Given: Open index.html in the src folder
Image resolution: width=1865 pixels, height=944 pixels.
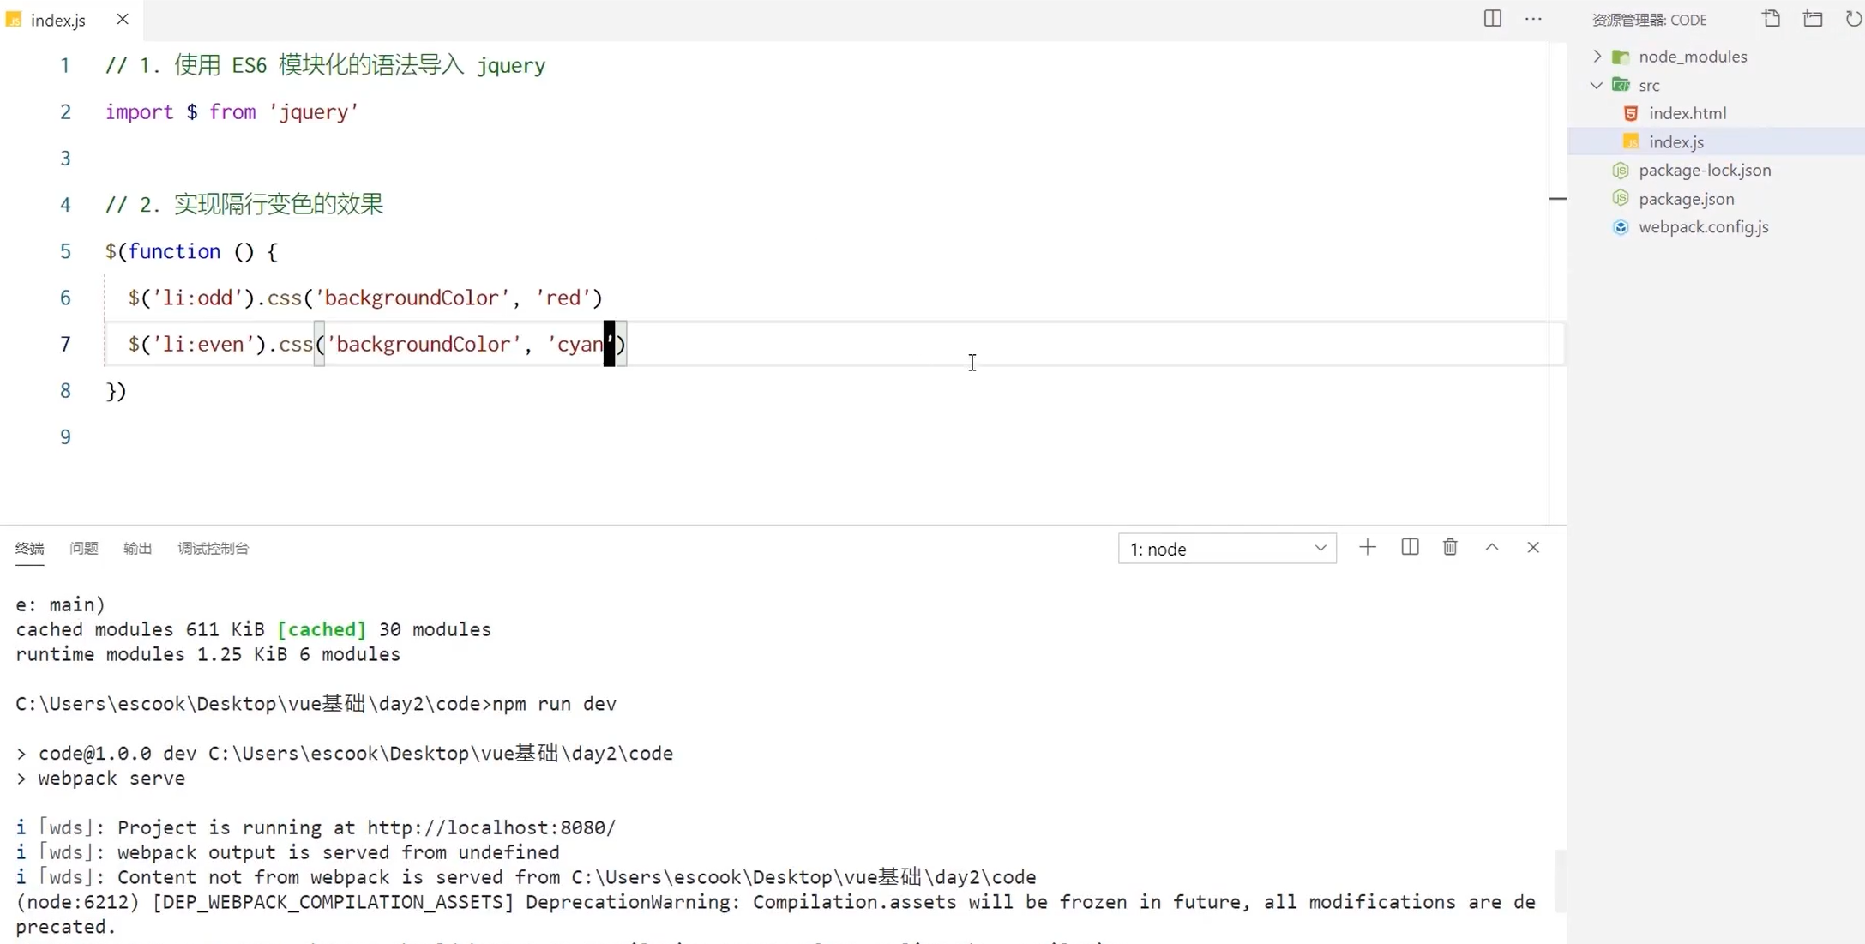Looking at the screenshot, I should tap(1687, 113).
